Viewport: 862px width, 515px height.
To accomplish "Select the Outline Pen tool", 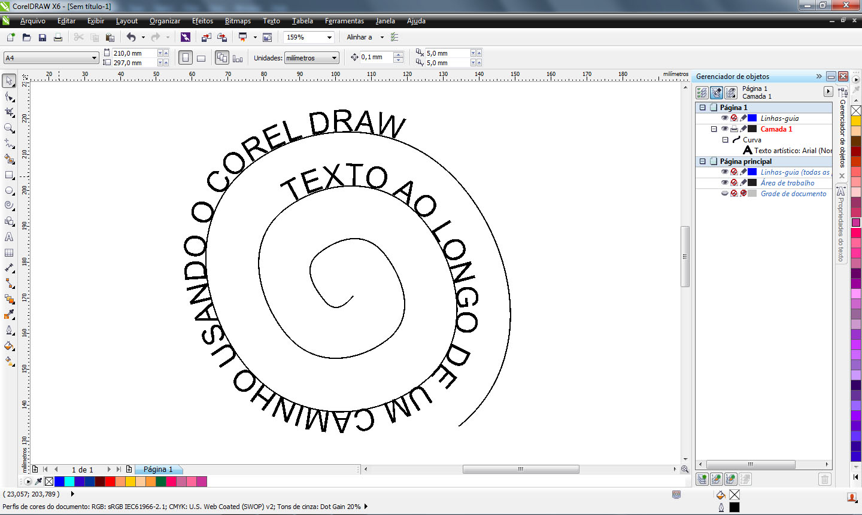I will [x=9, y=330].
